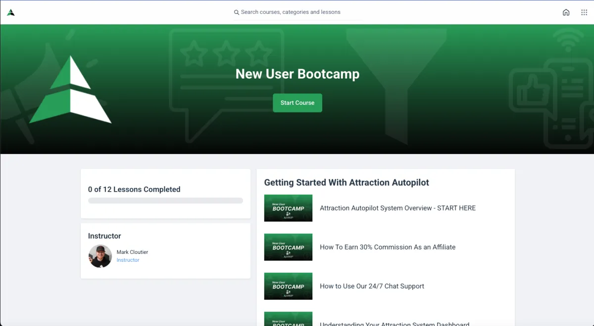
Task: Open How to Use Our 24/7 Chat Support
Action: tap(372, 286)
